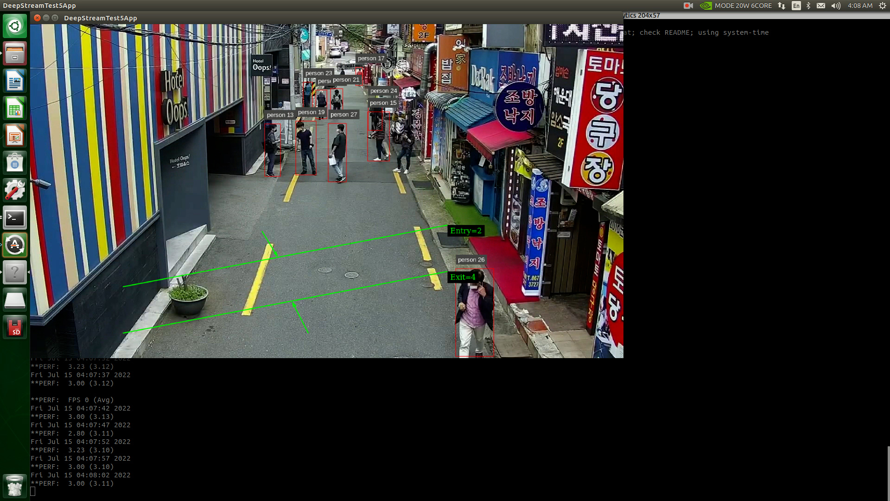The width and height of the screenshot is (890, 501).
Task: Launch LibreOffice Writer from the dock
Action: click(x=15, y=81)
